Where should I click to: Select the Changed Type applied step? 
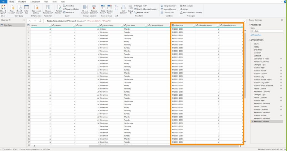[260, 65]
